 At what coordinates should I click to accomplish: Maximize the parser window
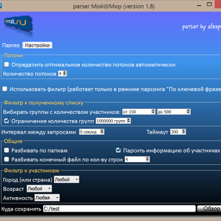tap(209, 5)
